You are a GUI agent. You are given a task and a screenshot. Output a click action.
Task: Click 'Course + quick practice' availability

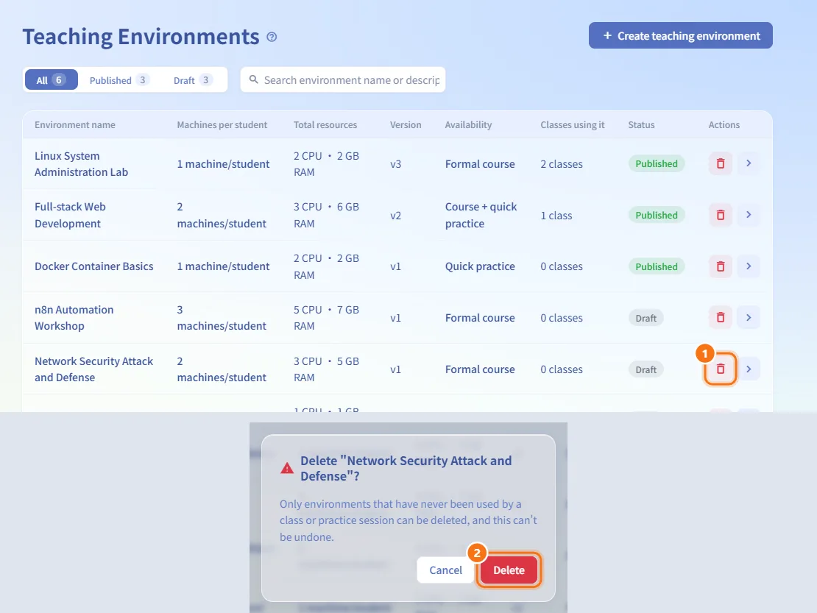pyautogui.click(x=481, y=215)
